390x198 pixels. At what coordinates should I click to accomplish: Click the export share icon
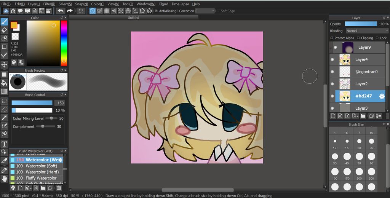(x=13, y=11)
